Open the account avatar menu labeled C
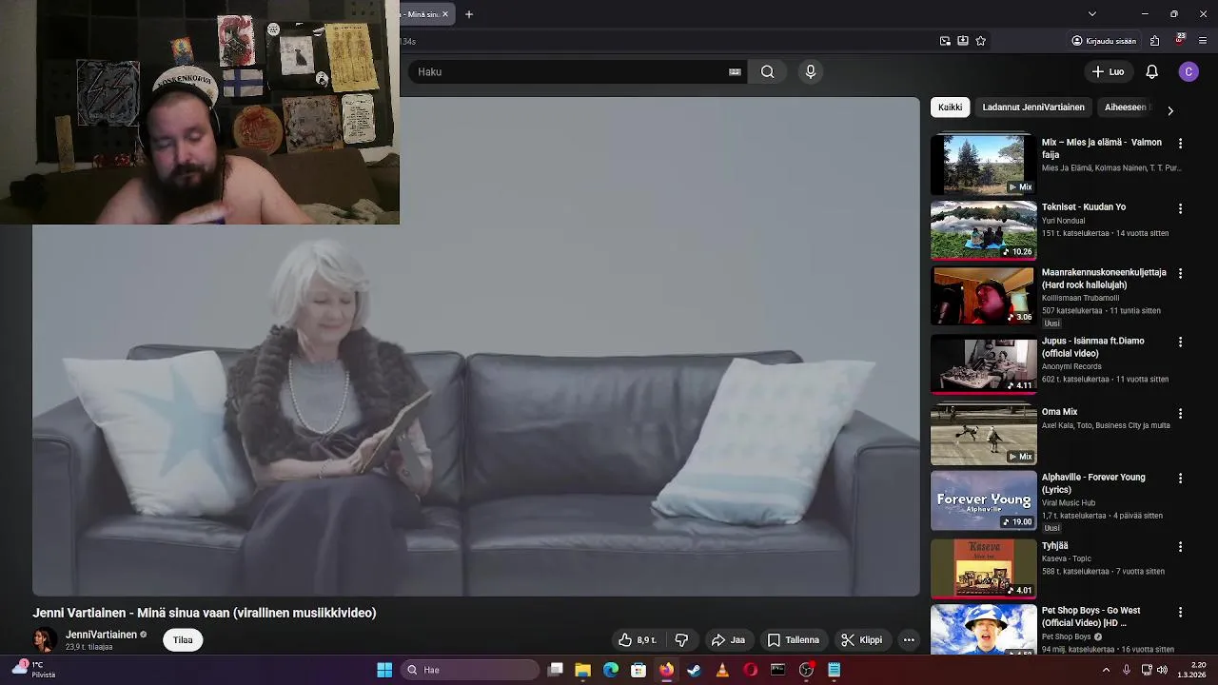Viewport: 1218px width, 685px height. 1189,71
